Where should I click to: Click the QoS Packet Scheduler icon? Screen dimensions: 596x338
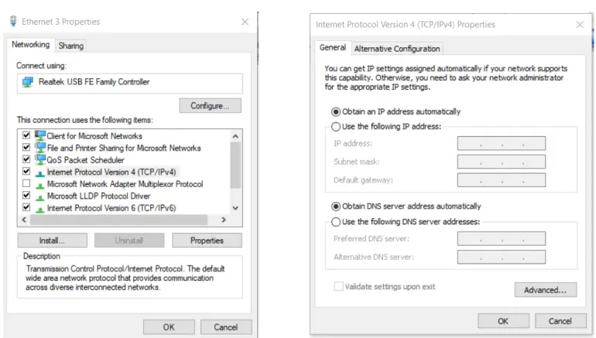[40, 160]
